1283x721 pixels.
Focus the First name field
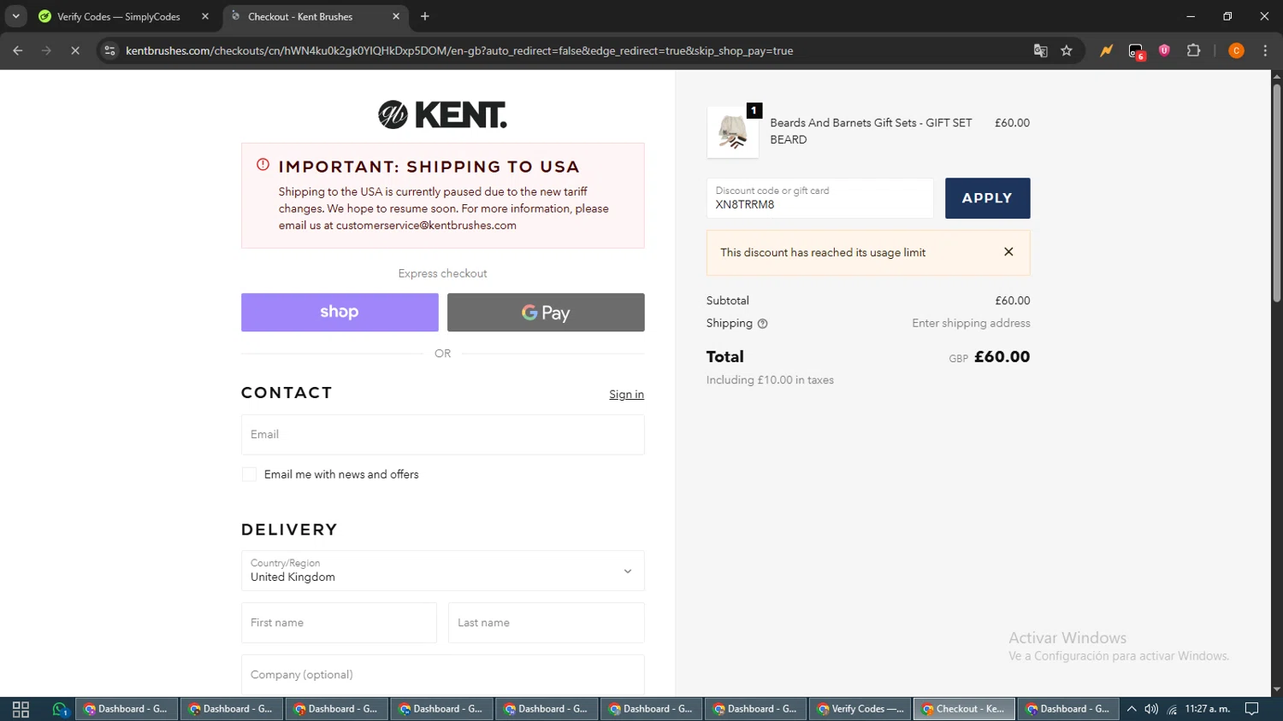pos(339,623)
